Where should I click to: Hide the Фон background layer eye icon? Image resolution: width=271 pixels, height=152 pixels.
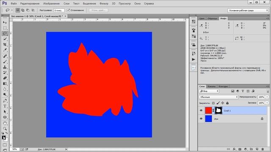point(201,119)
